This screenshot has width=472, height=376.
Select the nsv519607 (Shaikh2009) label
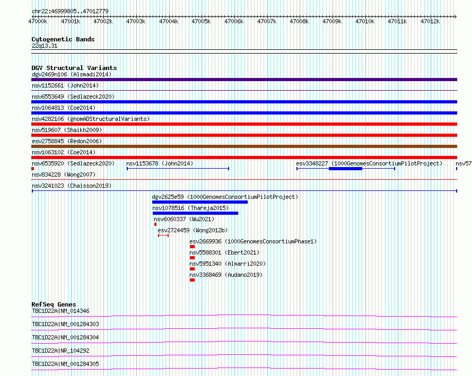67,130
